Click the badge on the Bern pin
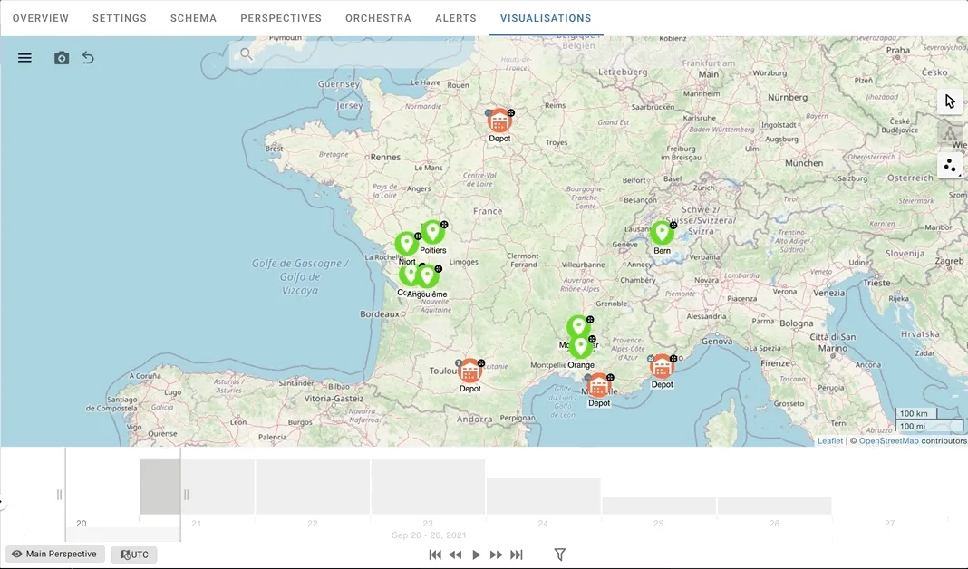 pos(673,226)
